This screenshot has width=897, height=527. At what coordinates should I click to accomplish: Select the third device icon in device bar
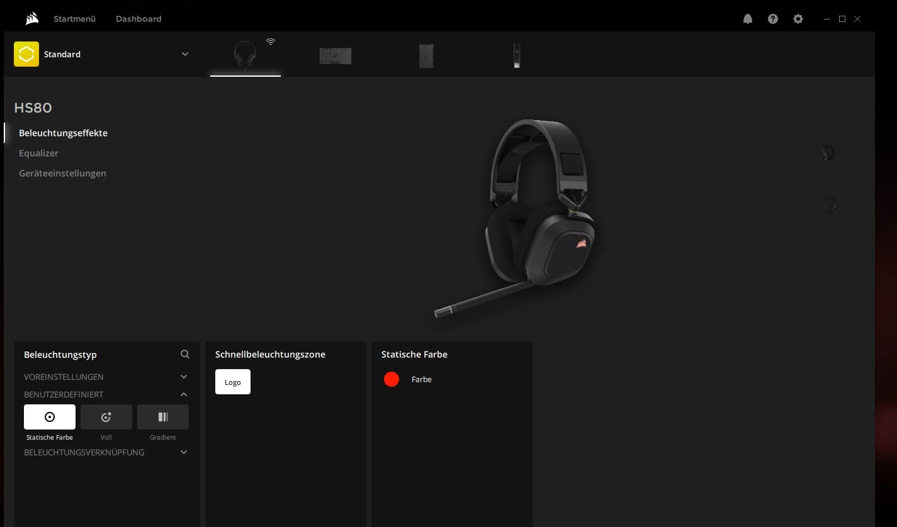click(426, 55)
